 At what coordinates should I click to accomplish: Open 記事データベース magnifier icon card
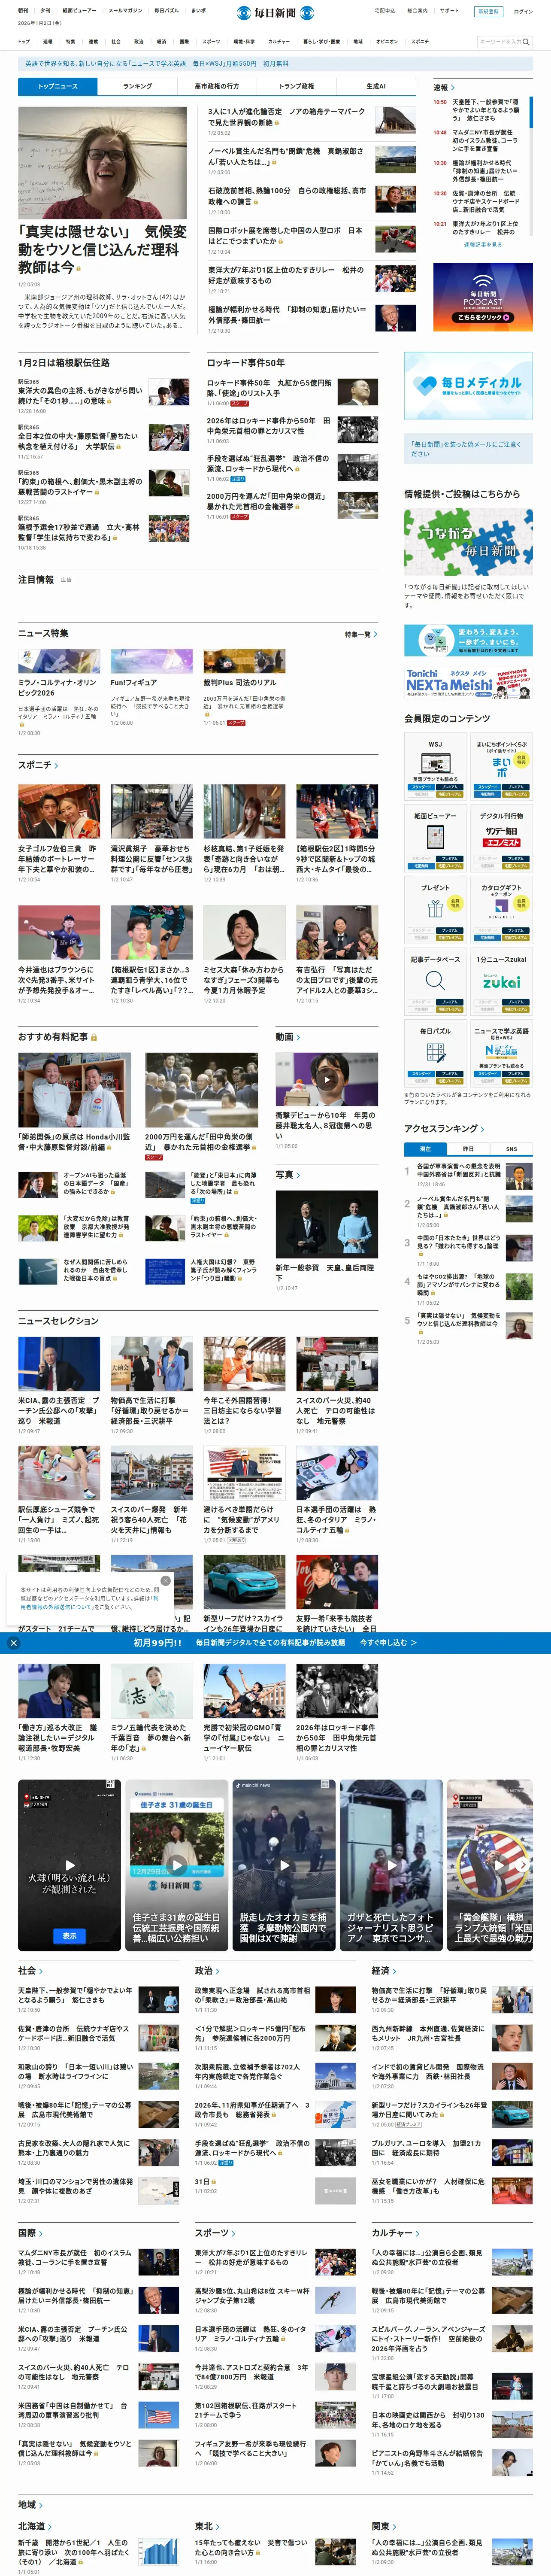click(435, 981)
